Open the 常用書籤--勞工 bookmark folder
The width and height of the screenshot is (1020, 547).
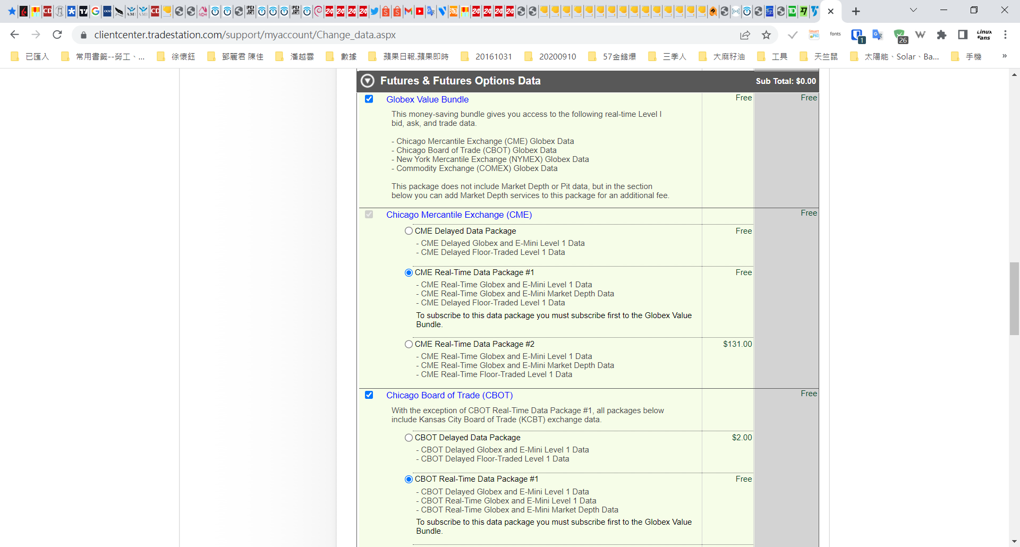coord(103,57)
